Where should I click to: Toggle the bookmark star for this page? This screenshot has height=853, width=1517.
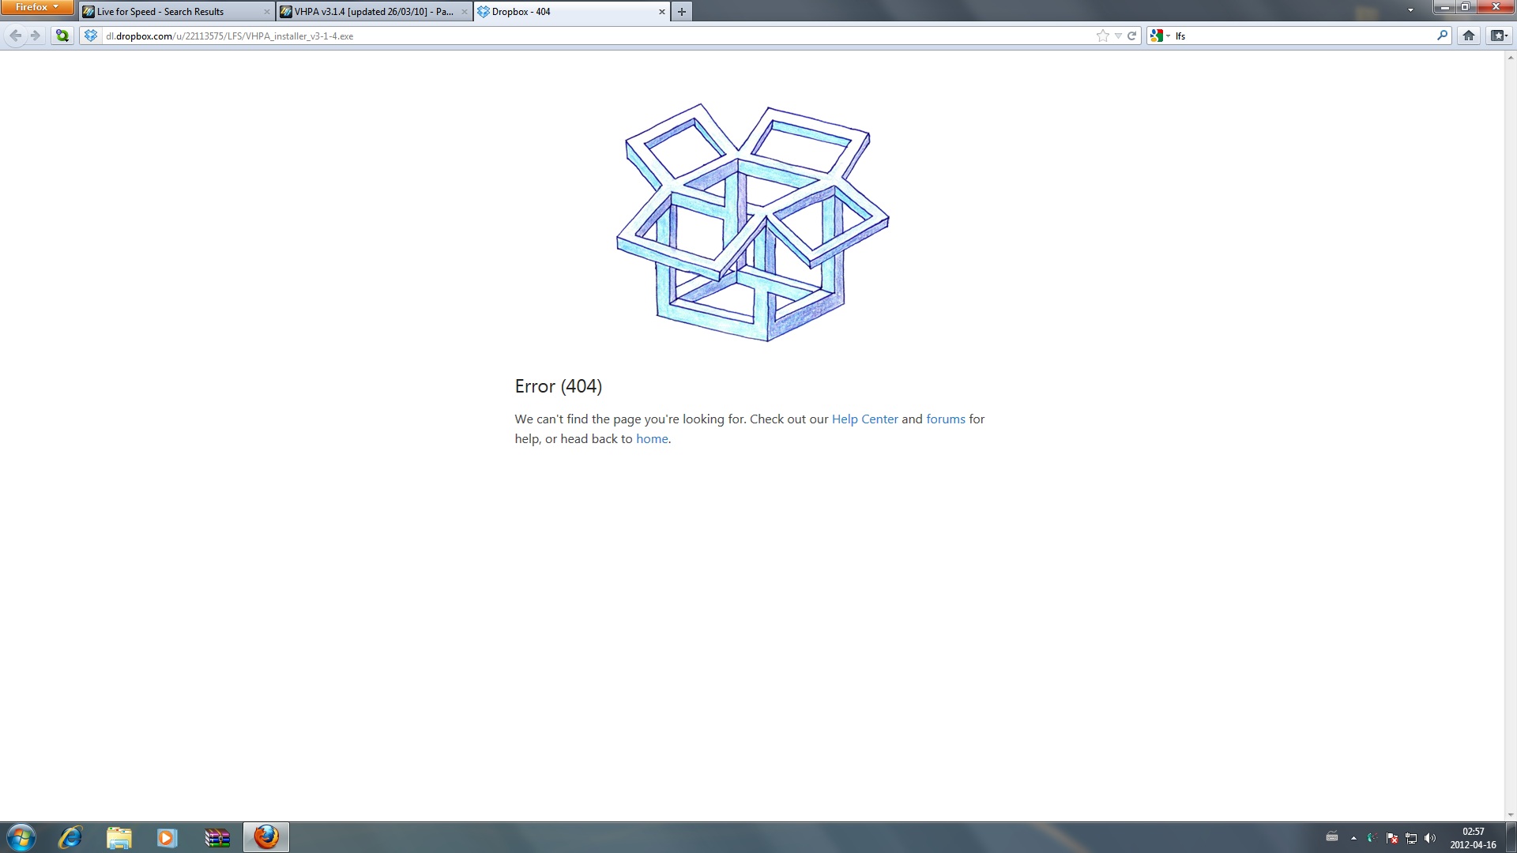[1102, 36]
